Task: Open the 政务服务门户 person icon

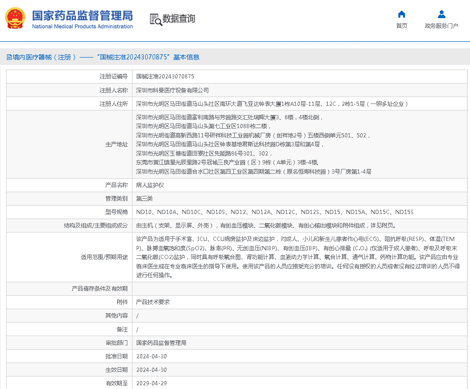Action: (x=441, y=13)
